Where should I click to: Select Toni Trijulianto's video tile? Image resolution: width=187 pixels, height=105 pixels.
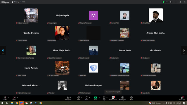pos(62,33)
